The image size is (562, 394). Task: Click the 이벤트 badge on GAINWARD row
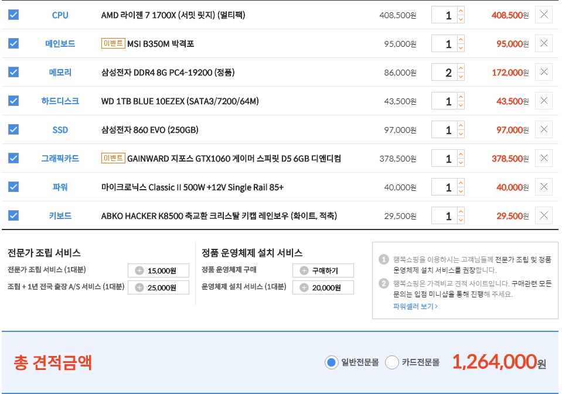click(x=113, y=158)
